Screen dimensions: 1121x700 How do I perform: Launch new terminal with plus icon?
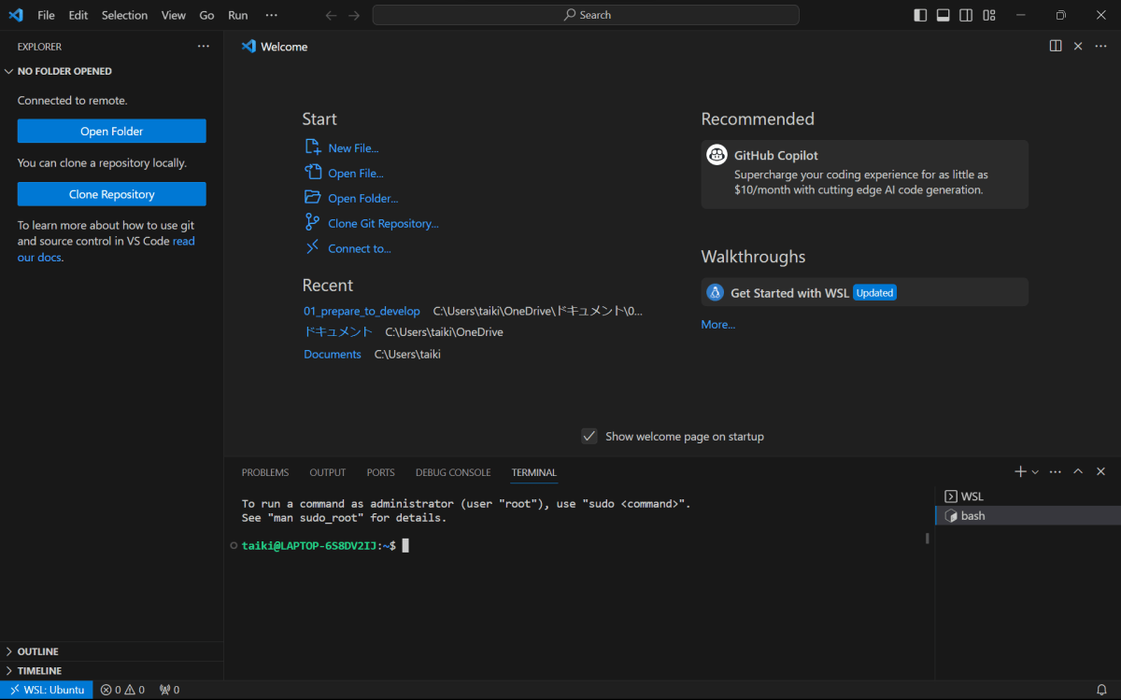1021,472
